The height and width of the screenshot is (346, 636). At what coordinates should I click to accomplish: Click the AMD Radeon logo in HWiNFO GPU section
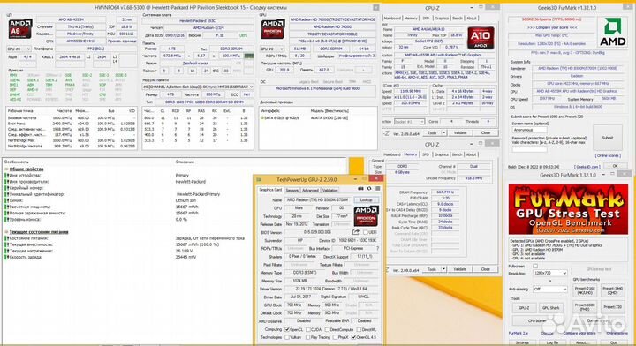273,29
